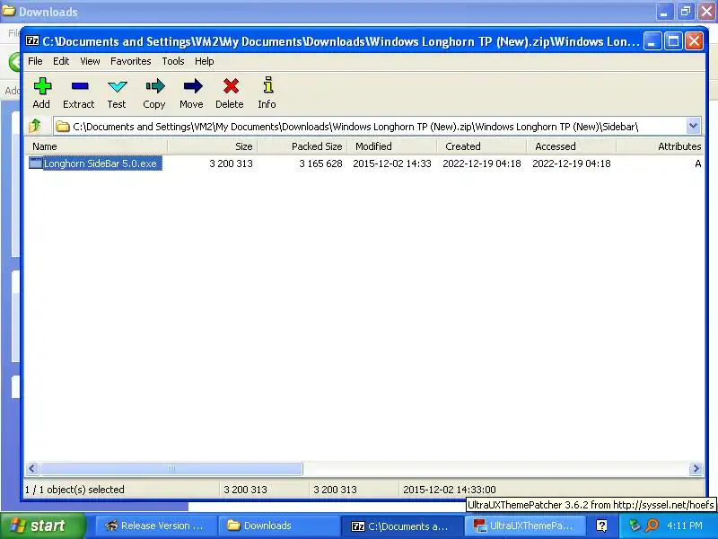Click modified date 2015-12-02 14:33
This screenshot has width=718, height=539.
point(392,163)
